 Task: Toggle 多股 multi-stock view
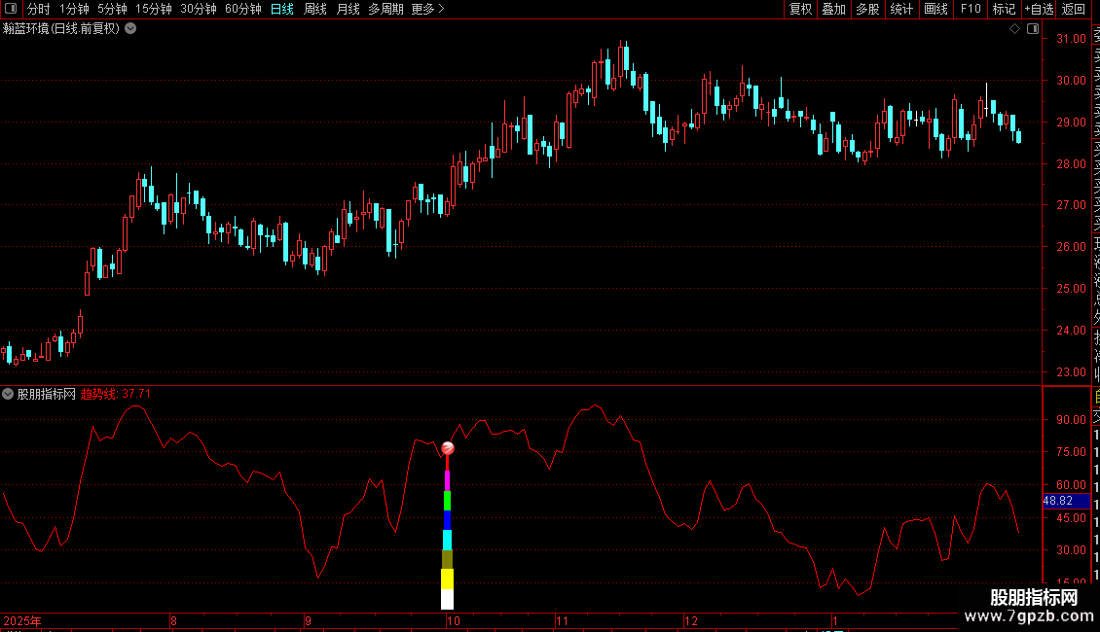point(867,9)
